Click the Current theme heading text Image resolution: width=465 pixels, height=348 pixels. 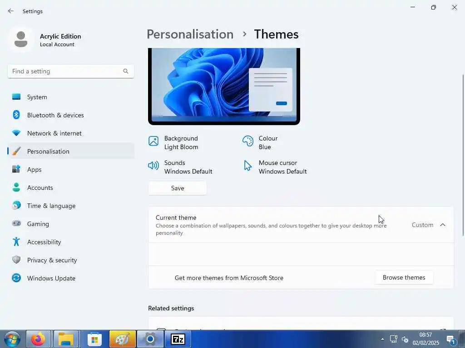click(x=176, y=217)
